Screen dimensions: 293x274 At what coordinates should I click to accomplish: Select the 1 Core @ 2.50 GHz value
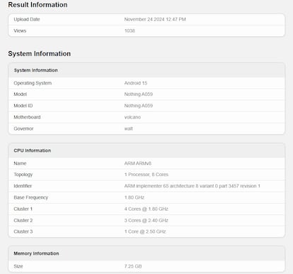(145, 231)
